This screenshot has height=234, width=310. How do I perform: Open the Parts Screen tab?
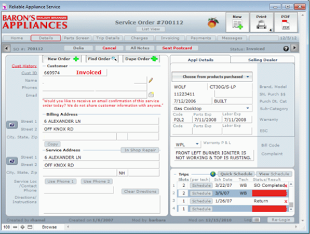(x=76, y=38)
